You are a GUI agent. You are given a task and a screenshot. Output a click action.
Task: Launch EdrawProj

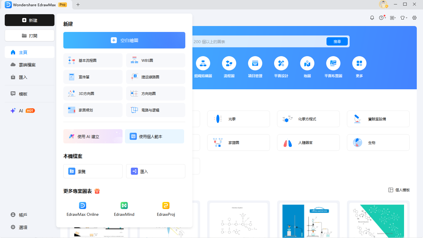tap(166, 209)
